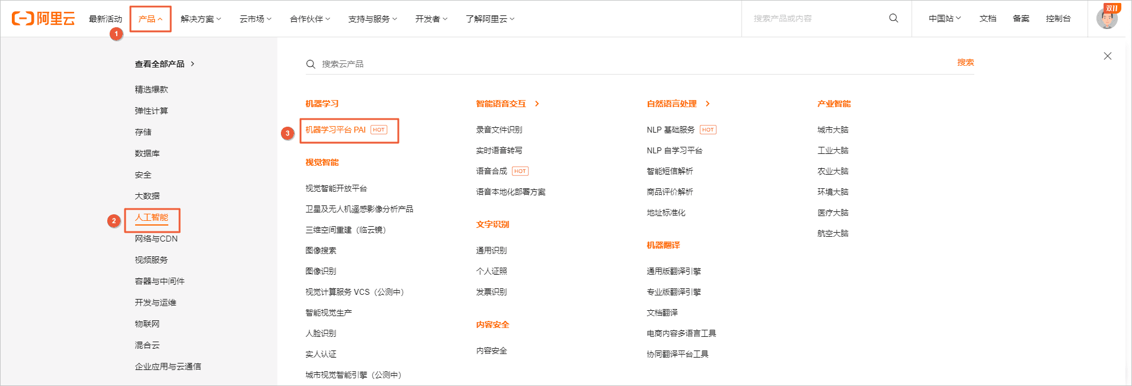The image size is (1132, 386).
Task: Open NLP 基础服务 product link
Action: [x=670, y=130]
